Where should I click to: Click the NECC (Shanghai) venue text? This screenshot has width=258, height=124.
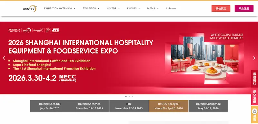click(x=68, y=78)
